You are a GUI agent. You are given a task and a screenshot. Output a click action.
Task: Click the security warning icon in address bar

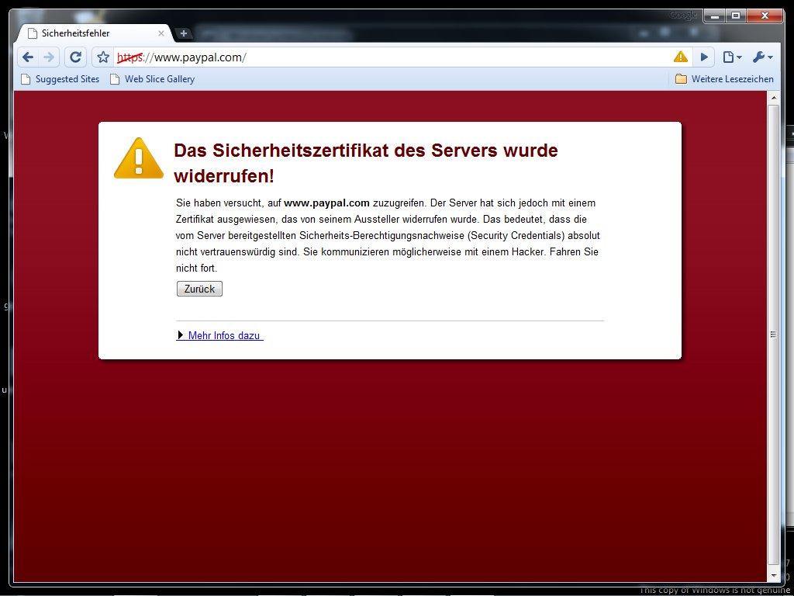681,57
